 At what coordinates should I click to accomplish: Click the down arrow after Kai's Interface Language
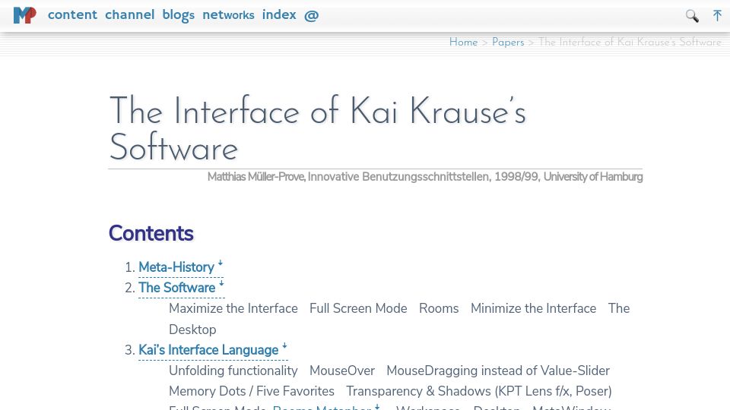[284, 346]
